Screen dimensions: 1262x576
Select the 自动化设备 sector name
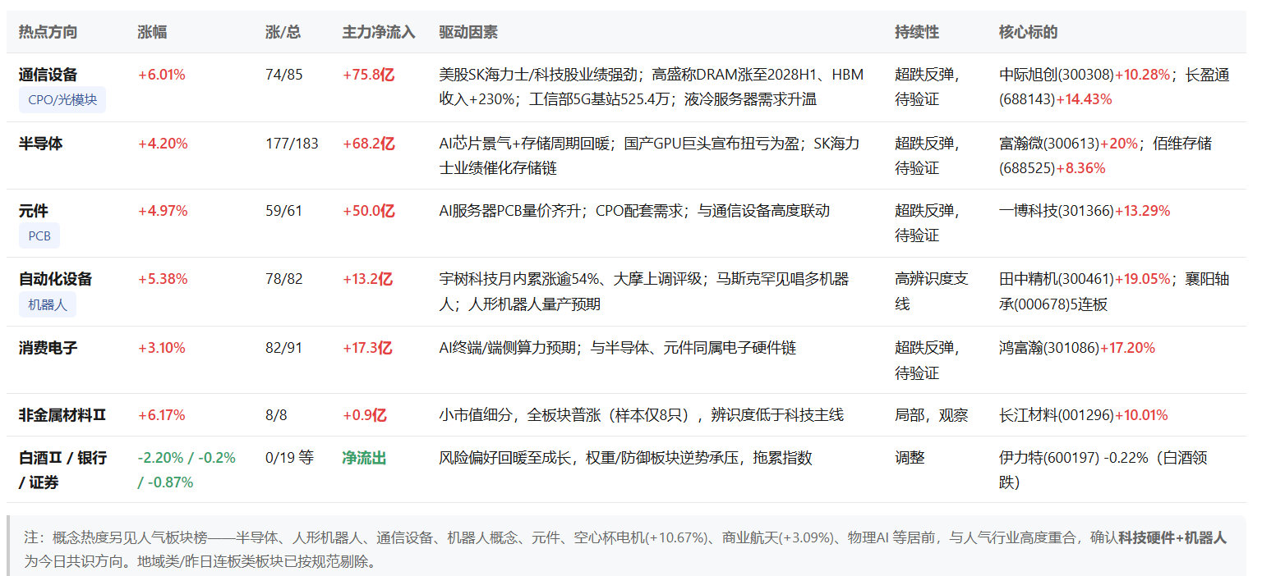click(x=55, y=279)
